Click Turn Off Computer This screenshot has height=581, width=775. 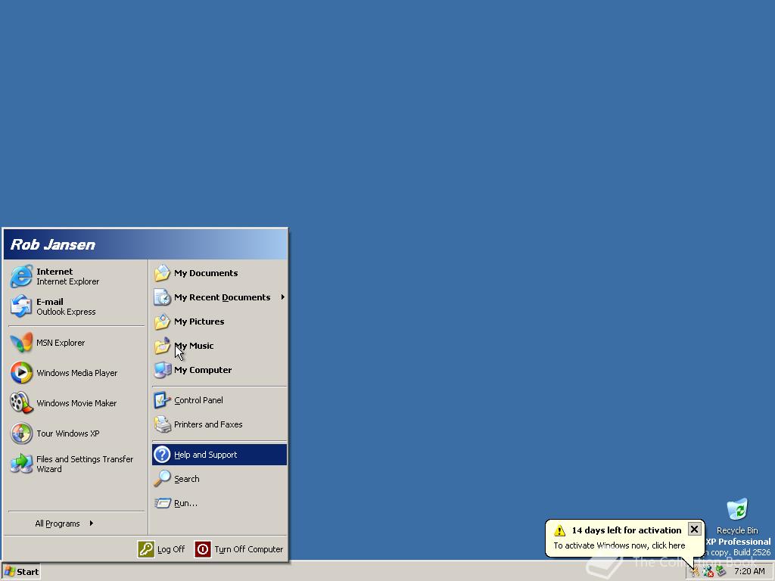point(239,549)
